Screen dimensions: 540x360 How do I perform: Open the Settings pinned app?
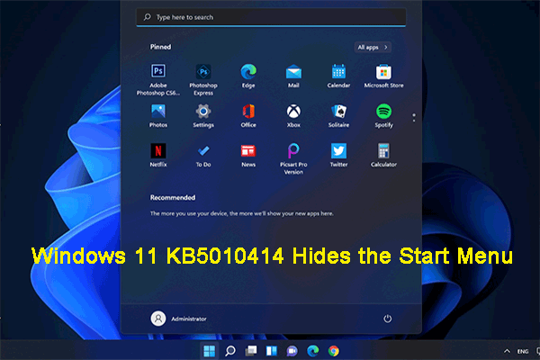click(203, 116)
